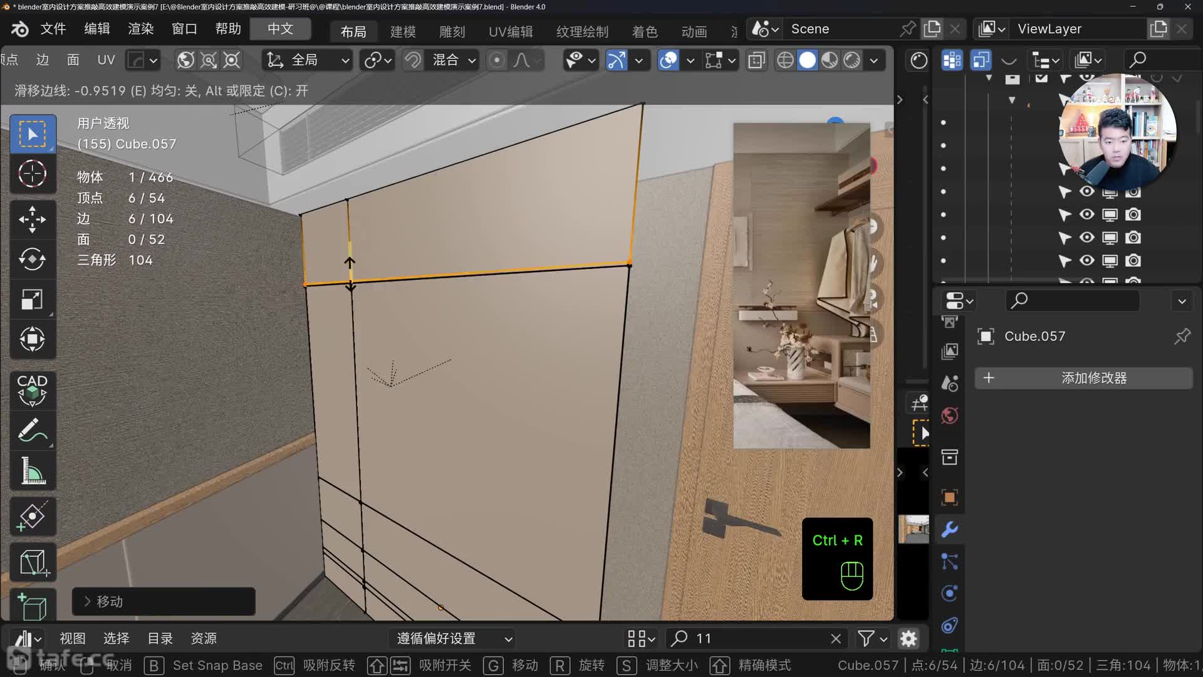Open the 渲染 menu
Screen dimensions: 1203x677
[140, 29]
